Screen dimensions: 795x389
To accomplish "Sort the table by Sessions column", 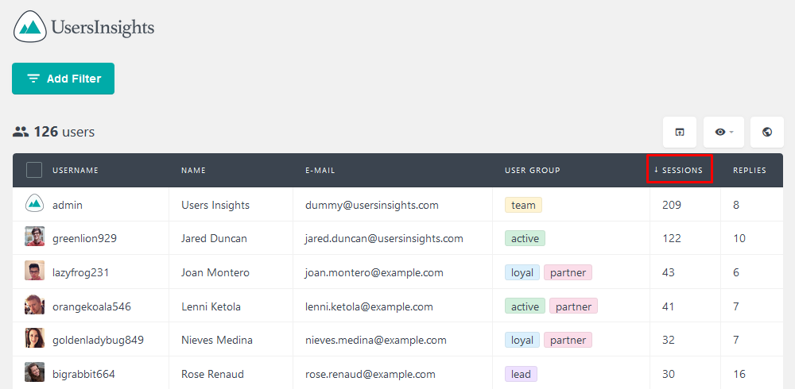I will (680, 170).
